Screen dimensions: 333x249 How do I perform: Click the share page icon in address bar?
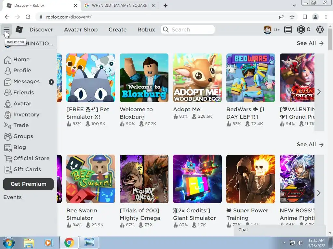282,17
